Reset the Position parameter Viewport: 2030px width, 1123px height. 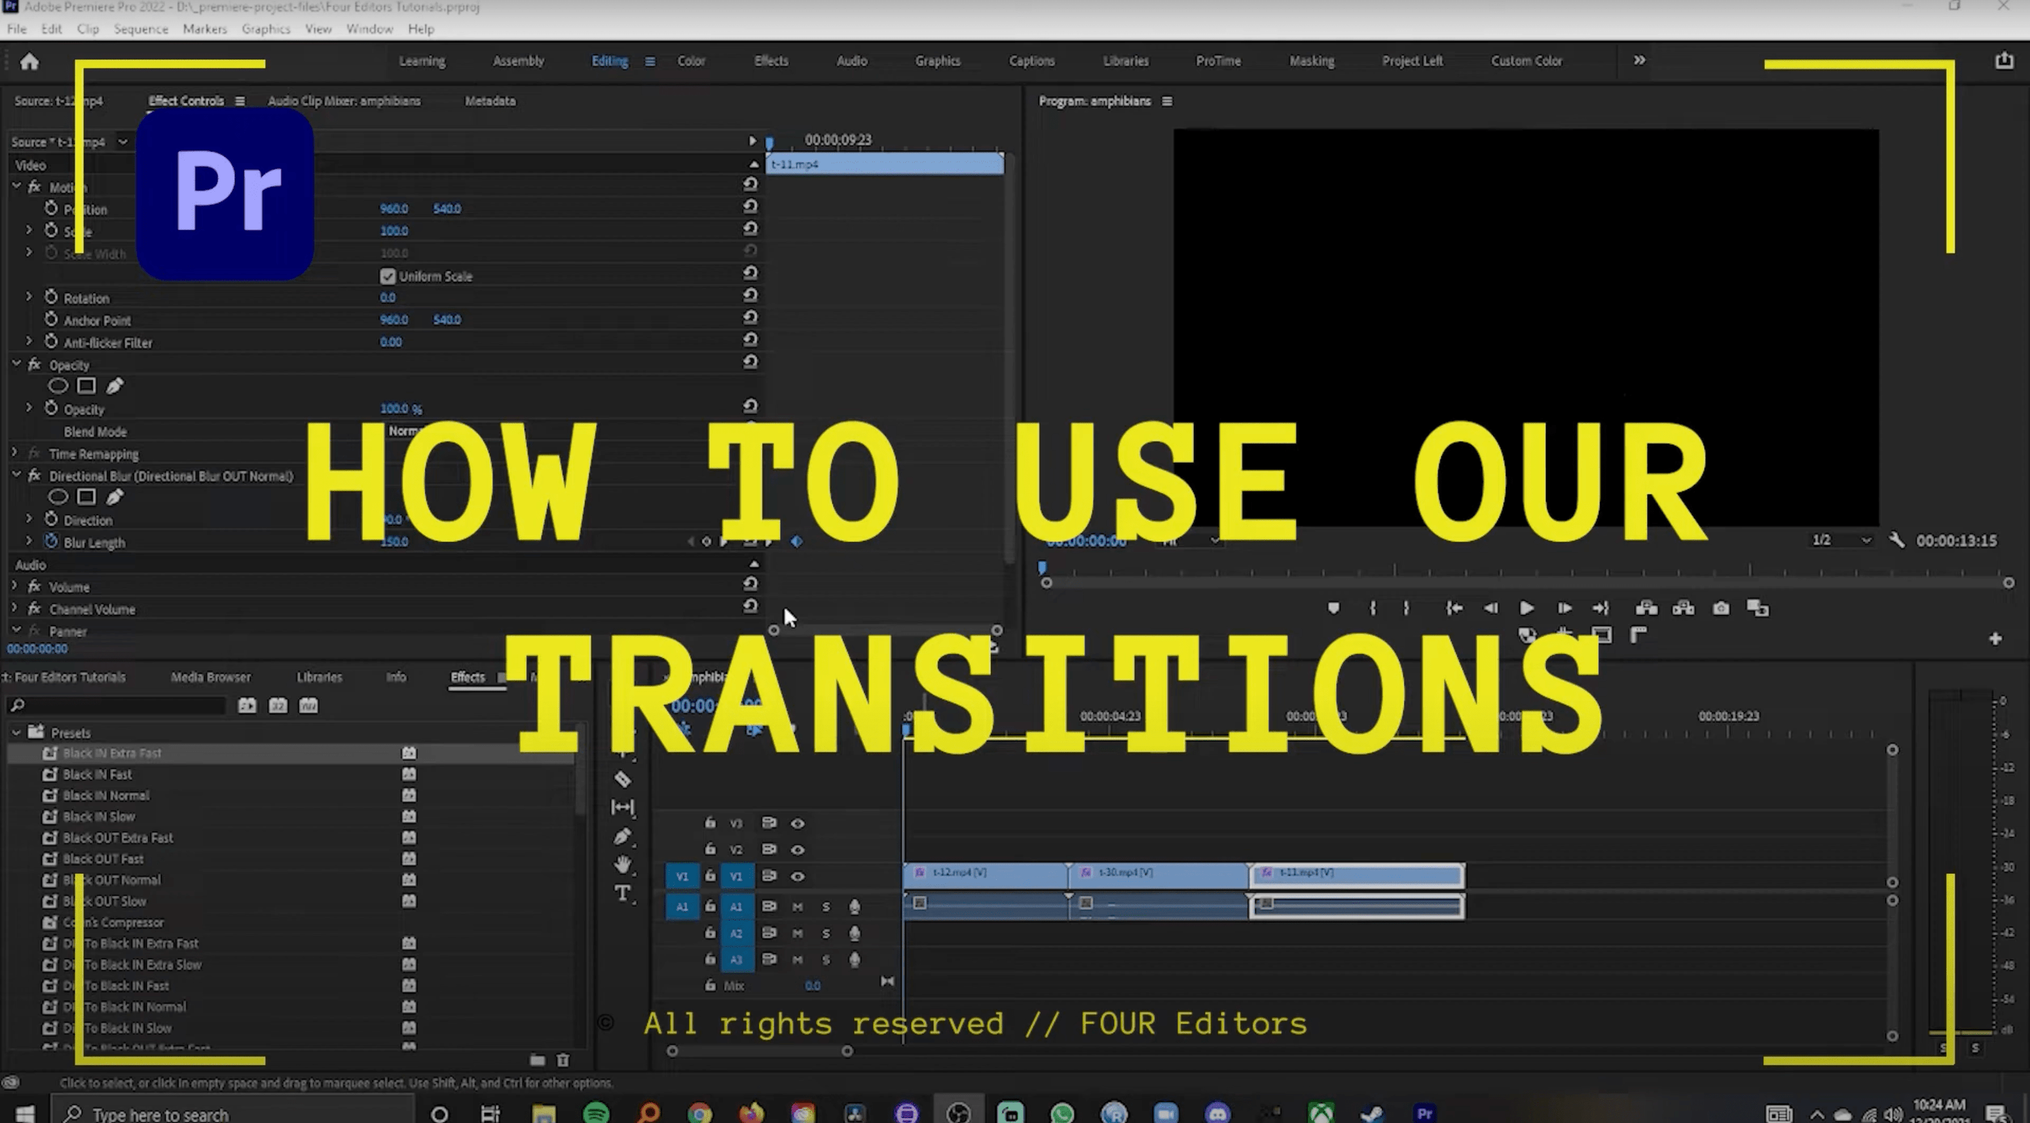coord(750,206)
